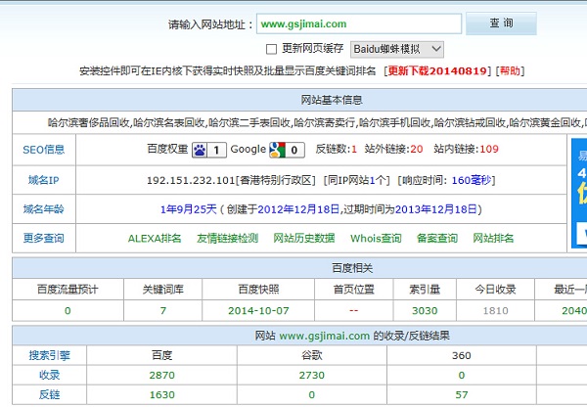
Task: Click the 更多查询 row label
Action: (x=44, y=238)
